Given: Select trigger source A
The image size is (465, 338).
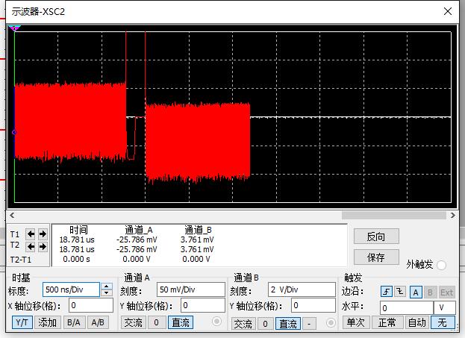Looking at the screenshot, I should (x=416, y=292).
